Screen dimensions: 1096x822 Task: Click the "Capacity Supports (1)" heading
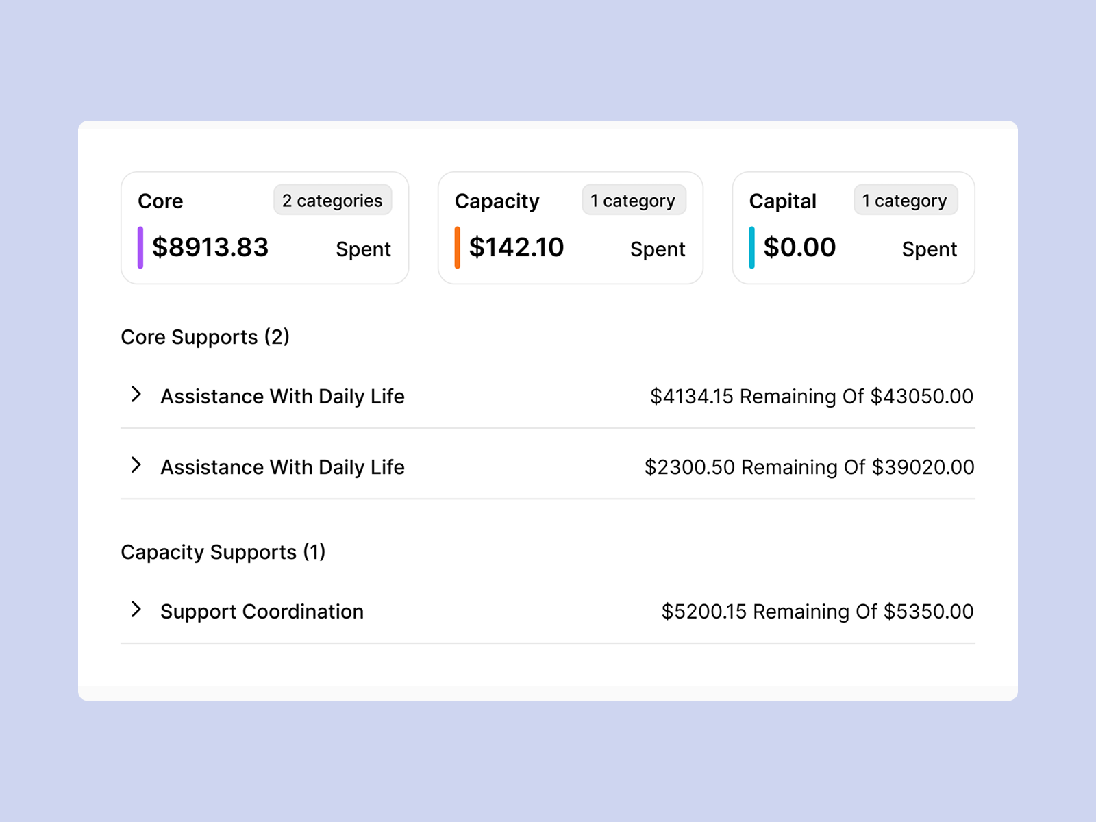(x=223, y=552)
